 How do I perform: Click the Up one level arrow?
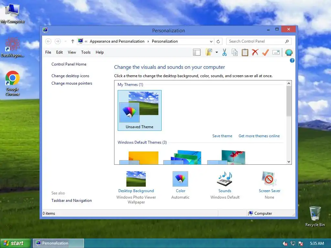[x=73, y=41]
